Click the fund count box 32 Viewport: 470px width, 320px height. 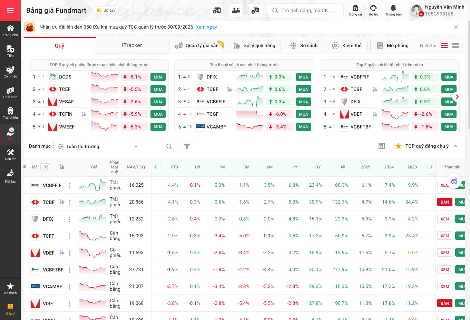[x=46, y=167]
